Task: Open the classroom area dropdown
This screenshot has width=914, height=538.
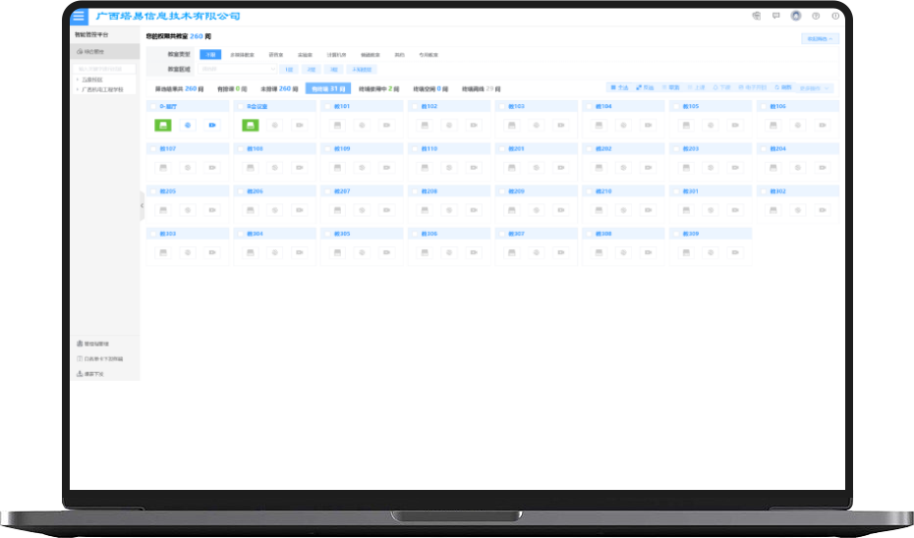Action: 238,70
